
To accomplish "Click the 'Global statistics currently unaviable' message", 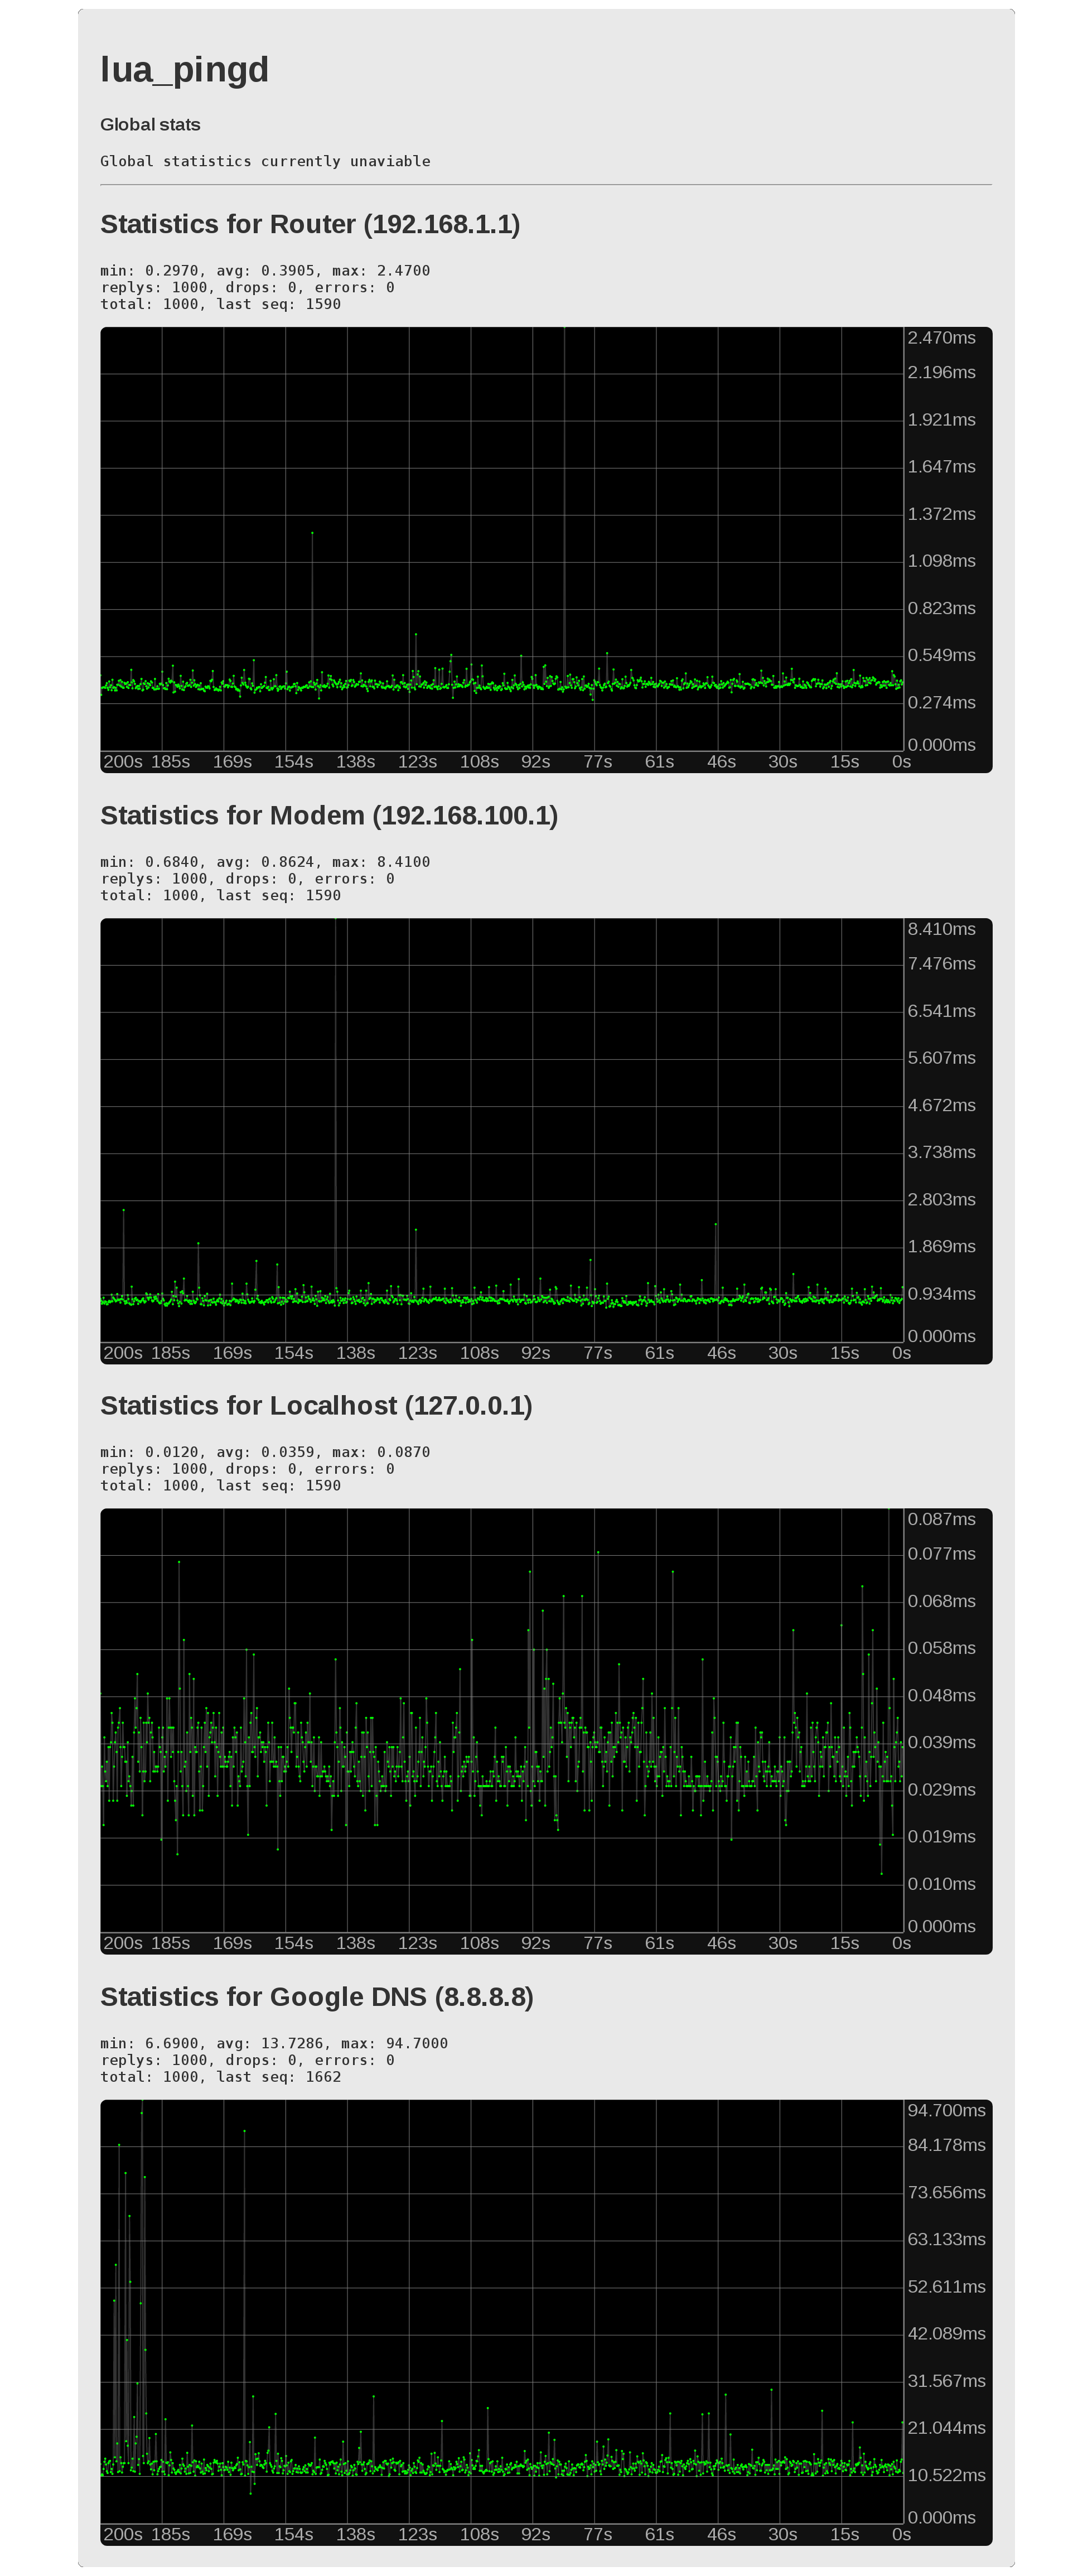I will pos(265,160).
